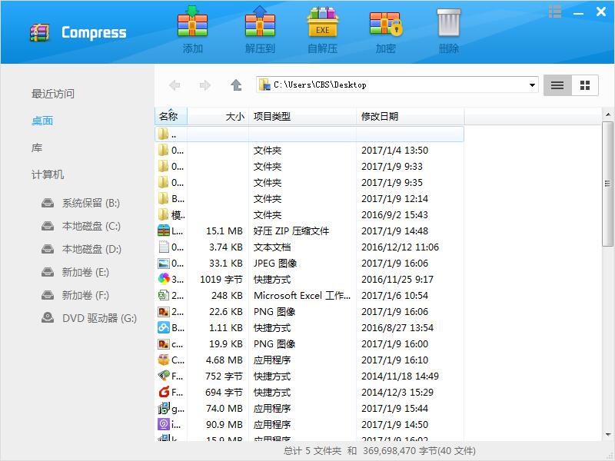Image resolution: width=615 pixels, height=461 pixels.
Task: Open the 自解压 EXE self-extract tool
Action: [322, 22]
